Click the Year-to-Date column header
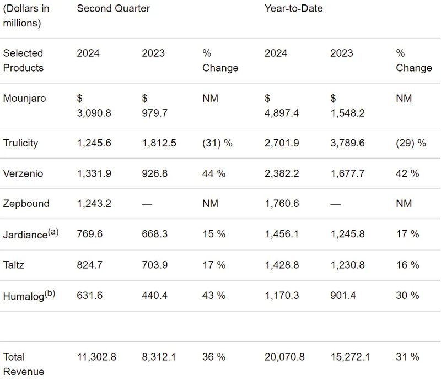 point(294,8)
